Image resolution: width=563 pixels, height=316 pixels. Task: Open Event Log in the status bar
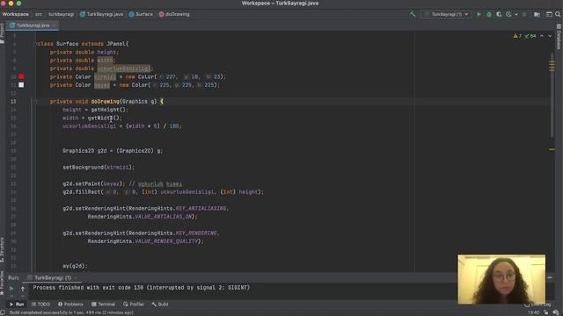[x=537, y=305]
